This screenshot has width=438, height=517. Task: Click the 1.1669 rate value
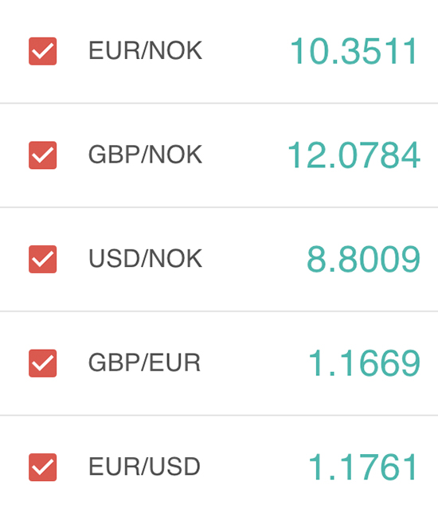tap(364, 363)
